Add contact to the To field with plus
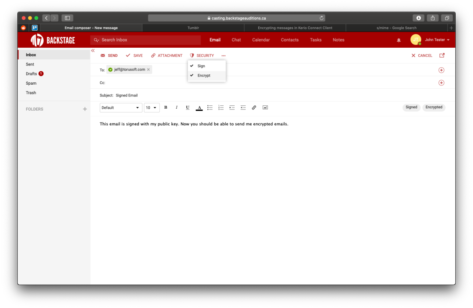This screenshot has width=473, height=308. click(441, 70)
